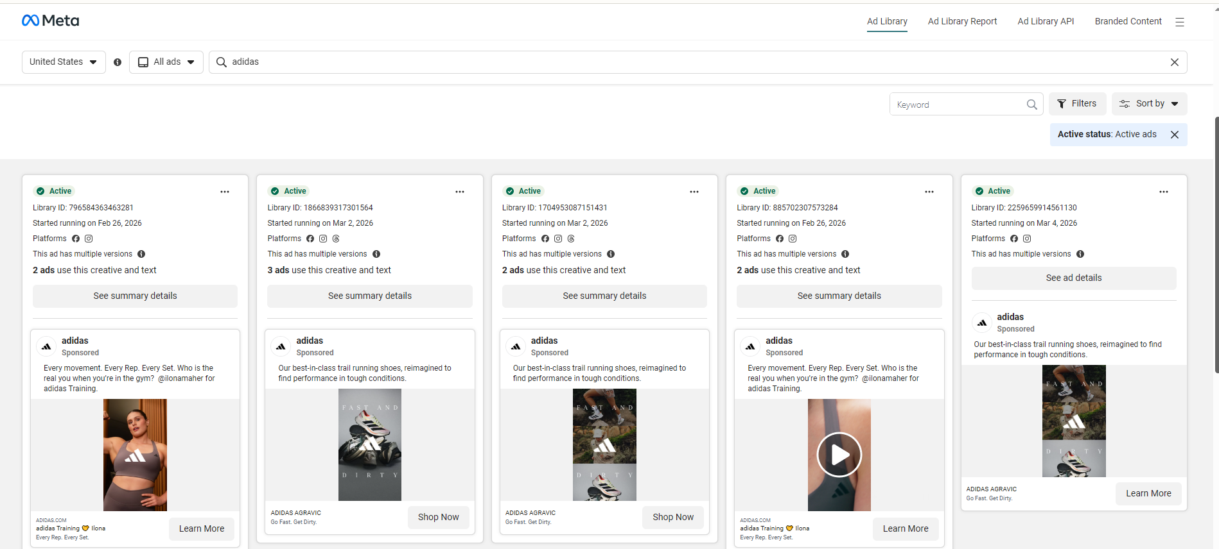Click adidas page name on ad 885702307573284

click(779, 341)
